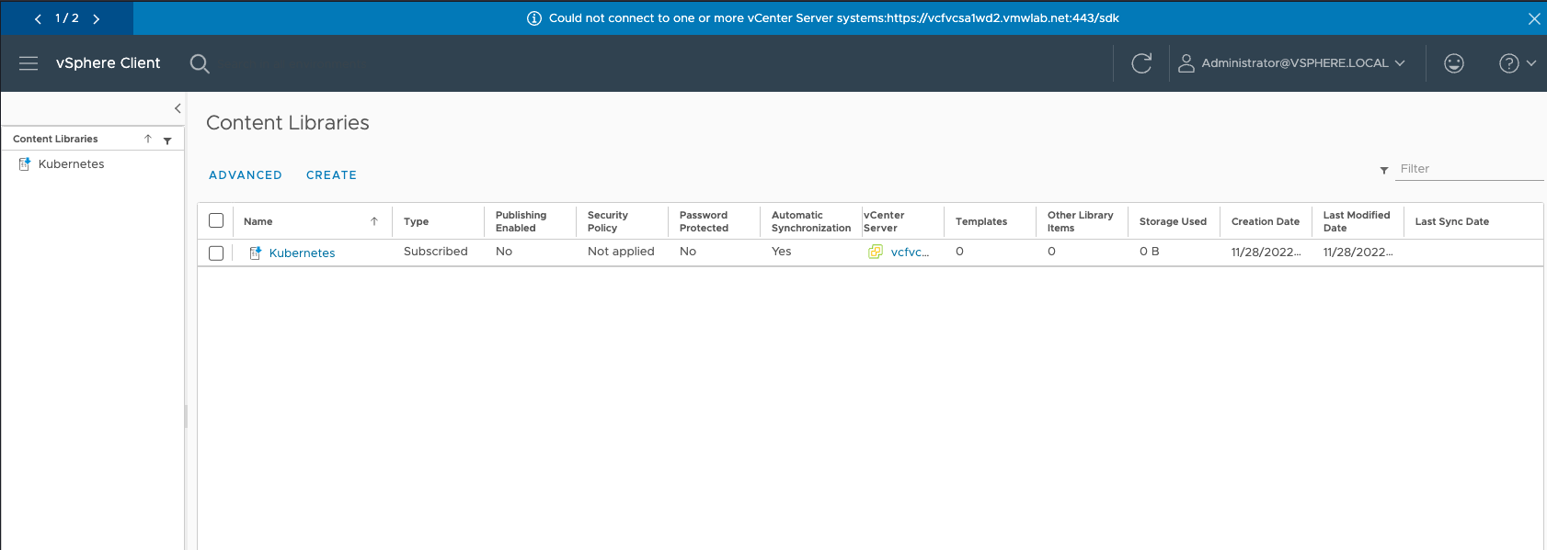Toggle the select-all checkbox in the table header
The image size is (1547, 550).
point(216,220)
